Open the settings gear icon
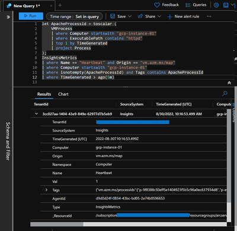Viewport: 237px width, 231px height. [216, 5]
